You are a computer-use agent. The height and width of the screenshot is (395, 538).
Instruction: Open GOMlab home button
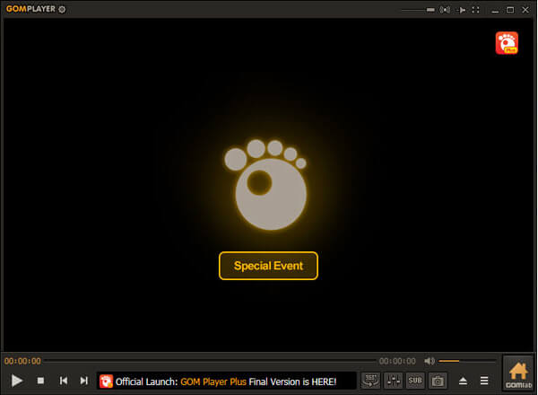[518, 373]
